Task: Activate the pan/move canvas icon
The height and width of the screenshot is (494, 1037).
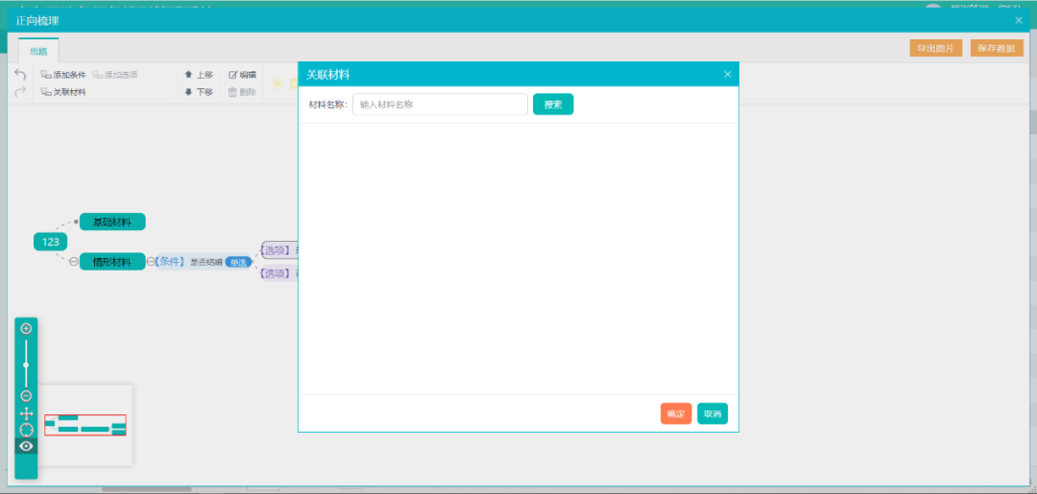Action: pos(26,413)
